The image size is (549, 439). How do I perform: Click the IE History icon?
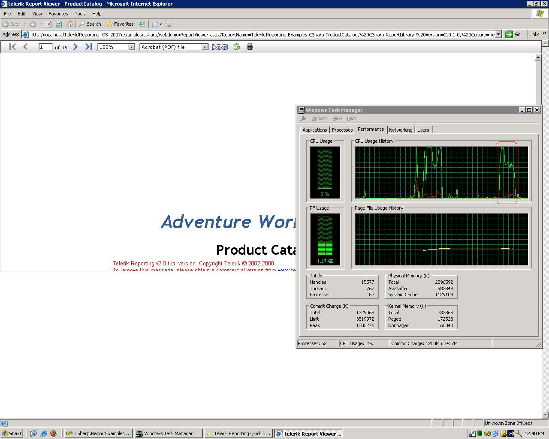click(x=142, y=24)
